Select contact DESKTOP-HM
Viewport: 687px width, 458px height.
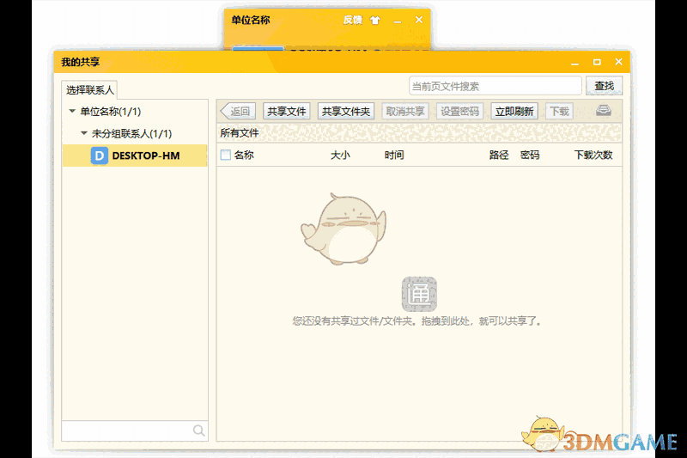coord(135,156)
